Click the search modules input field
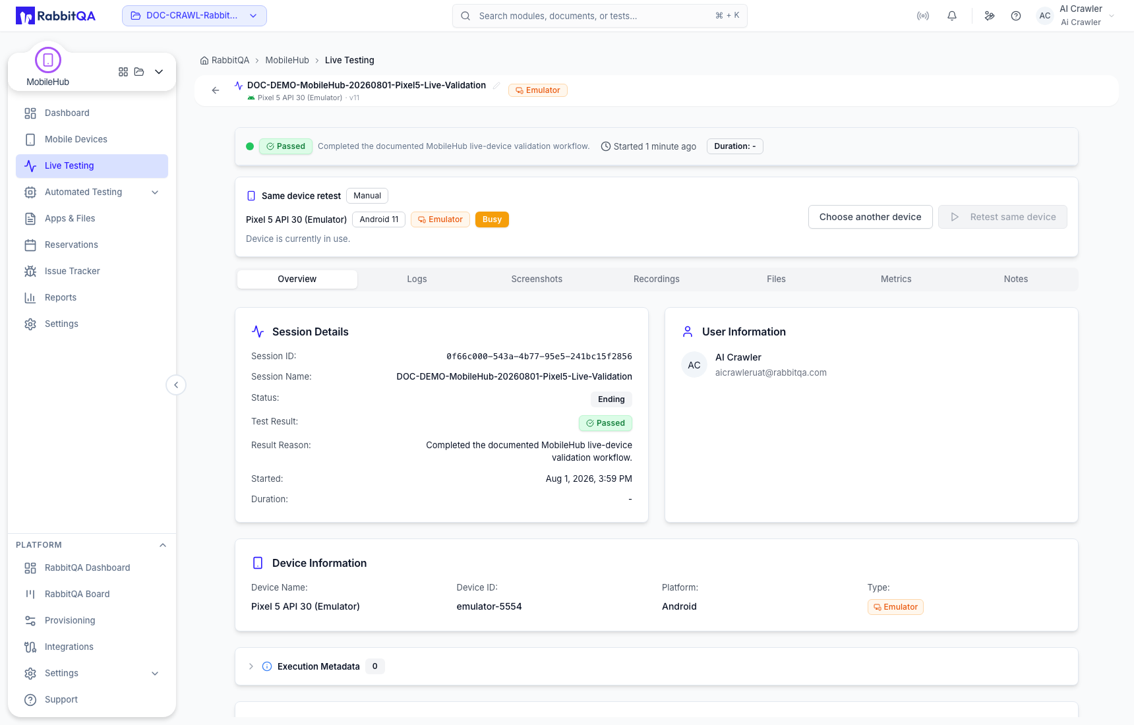Image resolution: width=1134 pixels, height=725 pixels. click(600, 16)
